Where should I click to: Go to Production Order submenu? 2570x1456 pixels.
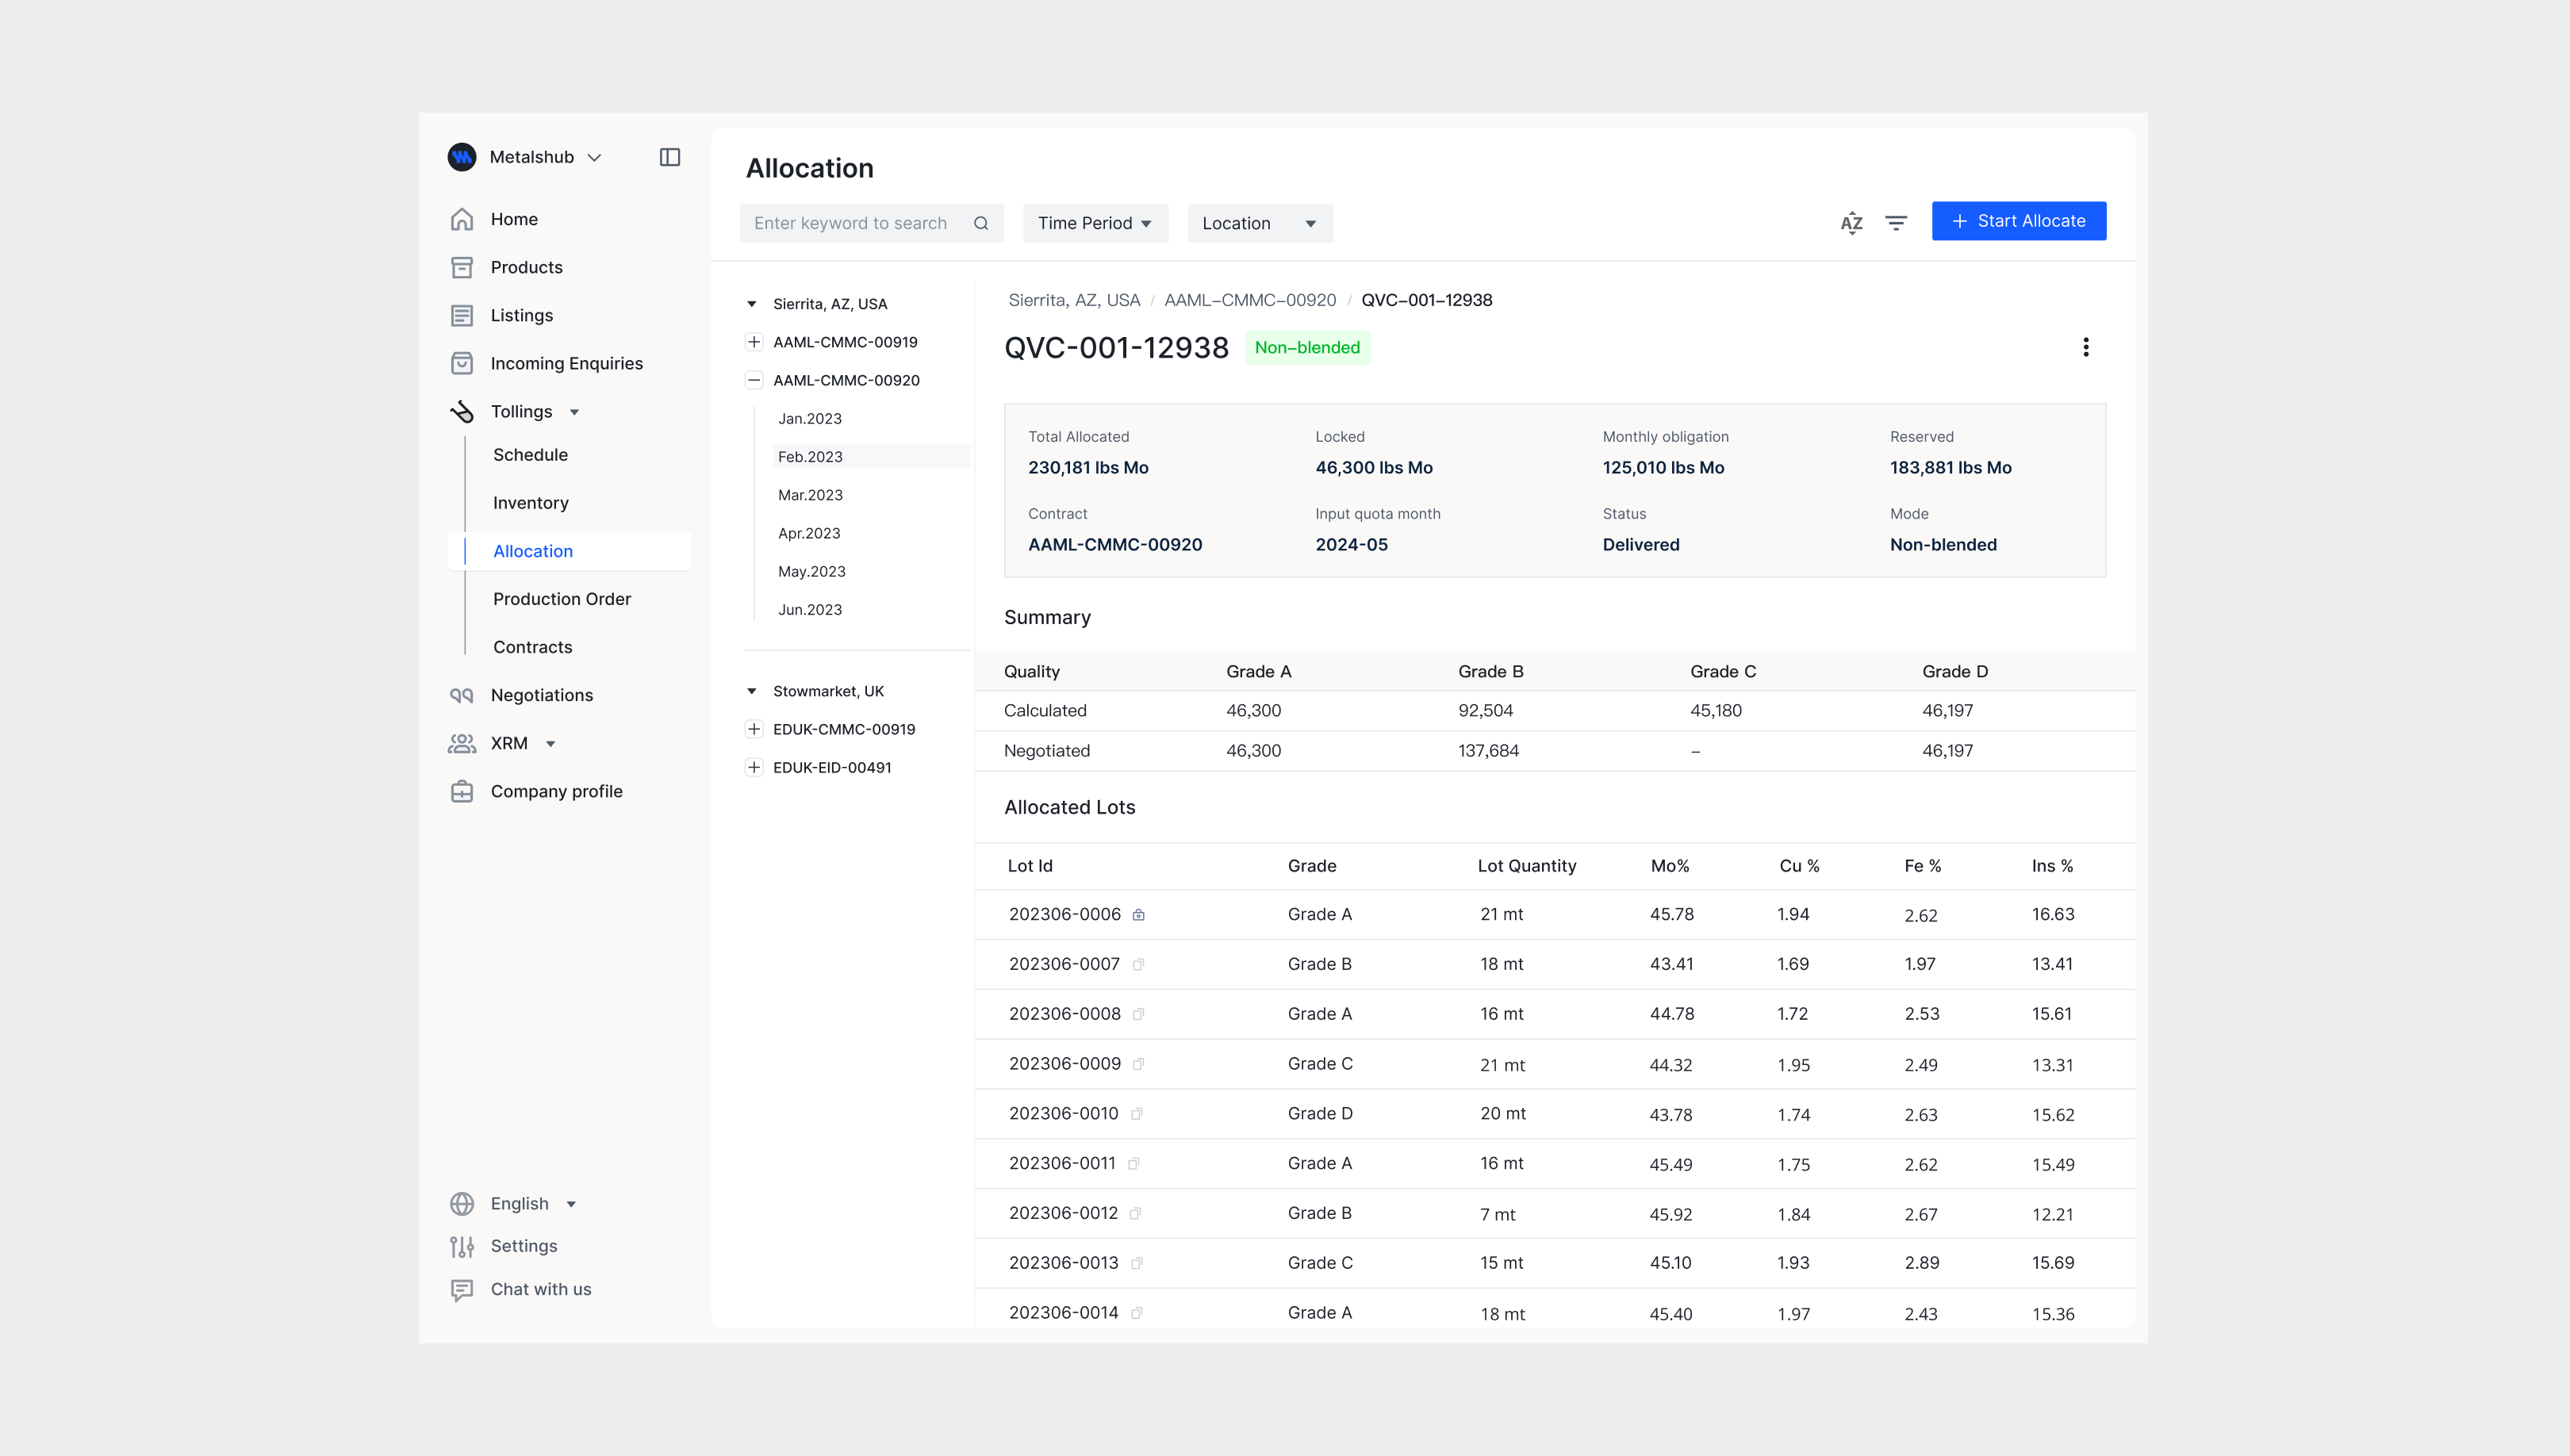coord(561,599)
